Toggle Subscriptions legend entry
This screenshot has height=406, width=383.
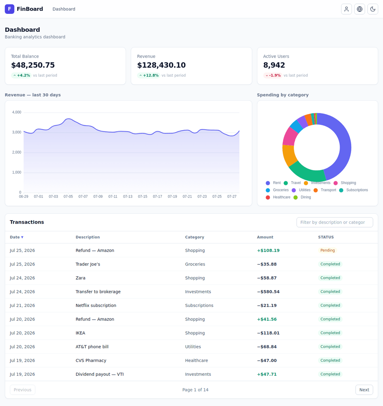click(x=353, y=190)
